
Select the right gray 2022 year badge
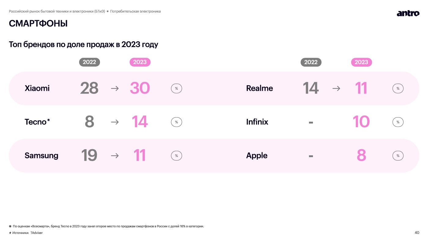click(311, 62)
